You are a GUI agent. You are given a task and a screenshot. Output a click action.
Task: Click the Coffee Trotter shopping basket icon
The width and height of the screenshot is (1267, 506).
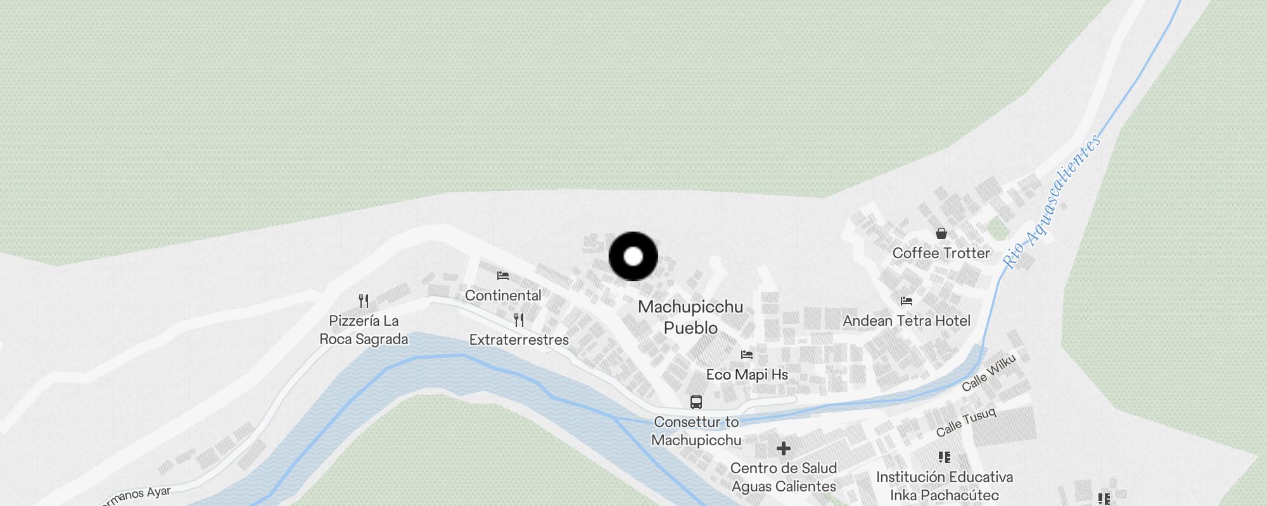point(941,233)
